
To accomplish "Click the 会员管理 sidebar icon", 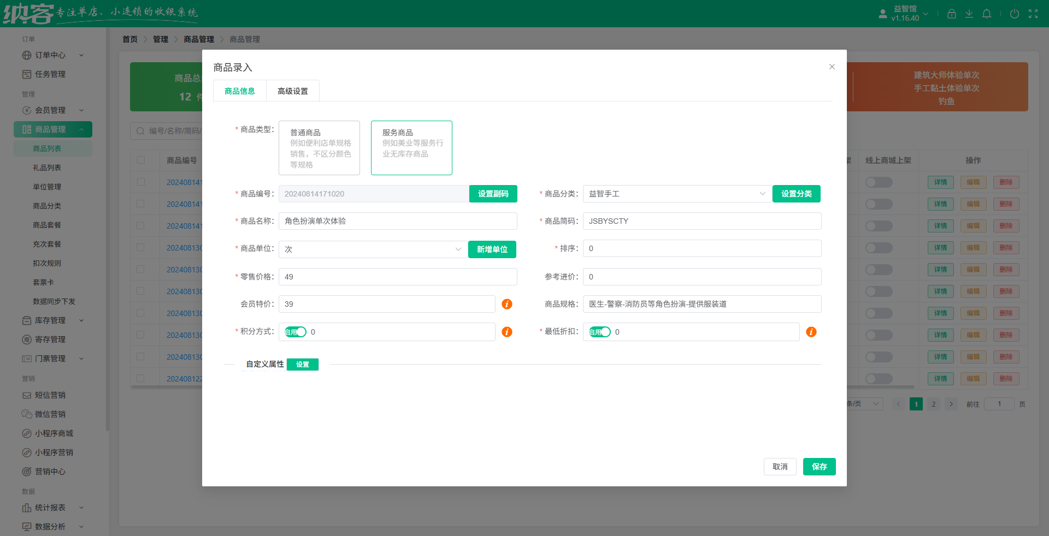I will (27, 110).
